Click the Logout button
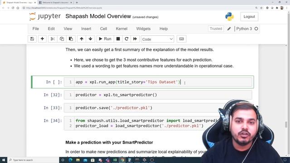The width and height of the screenshot is (290, 163). tap(249, 17)
